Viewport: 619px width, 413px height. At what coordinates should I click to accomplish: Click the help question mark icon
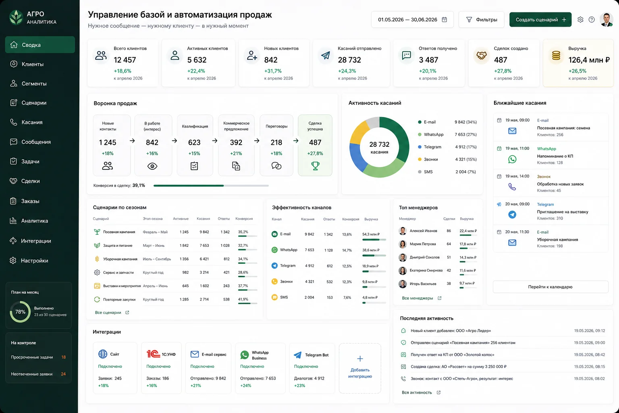(592, 19)
